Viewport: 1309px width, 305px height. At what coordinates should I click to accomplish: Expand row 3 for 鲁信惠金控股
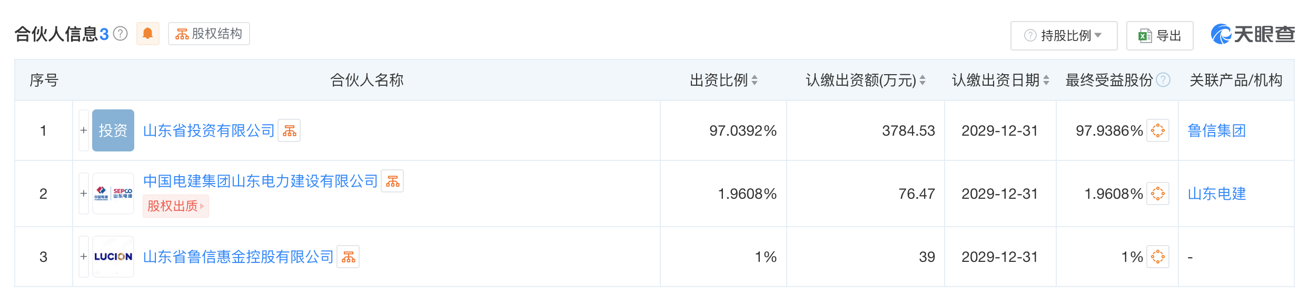click(83, 257)
